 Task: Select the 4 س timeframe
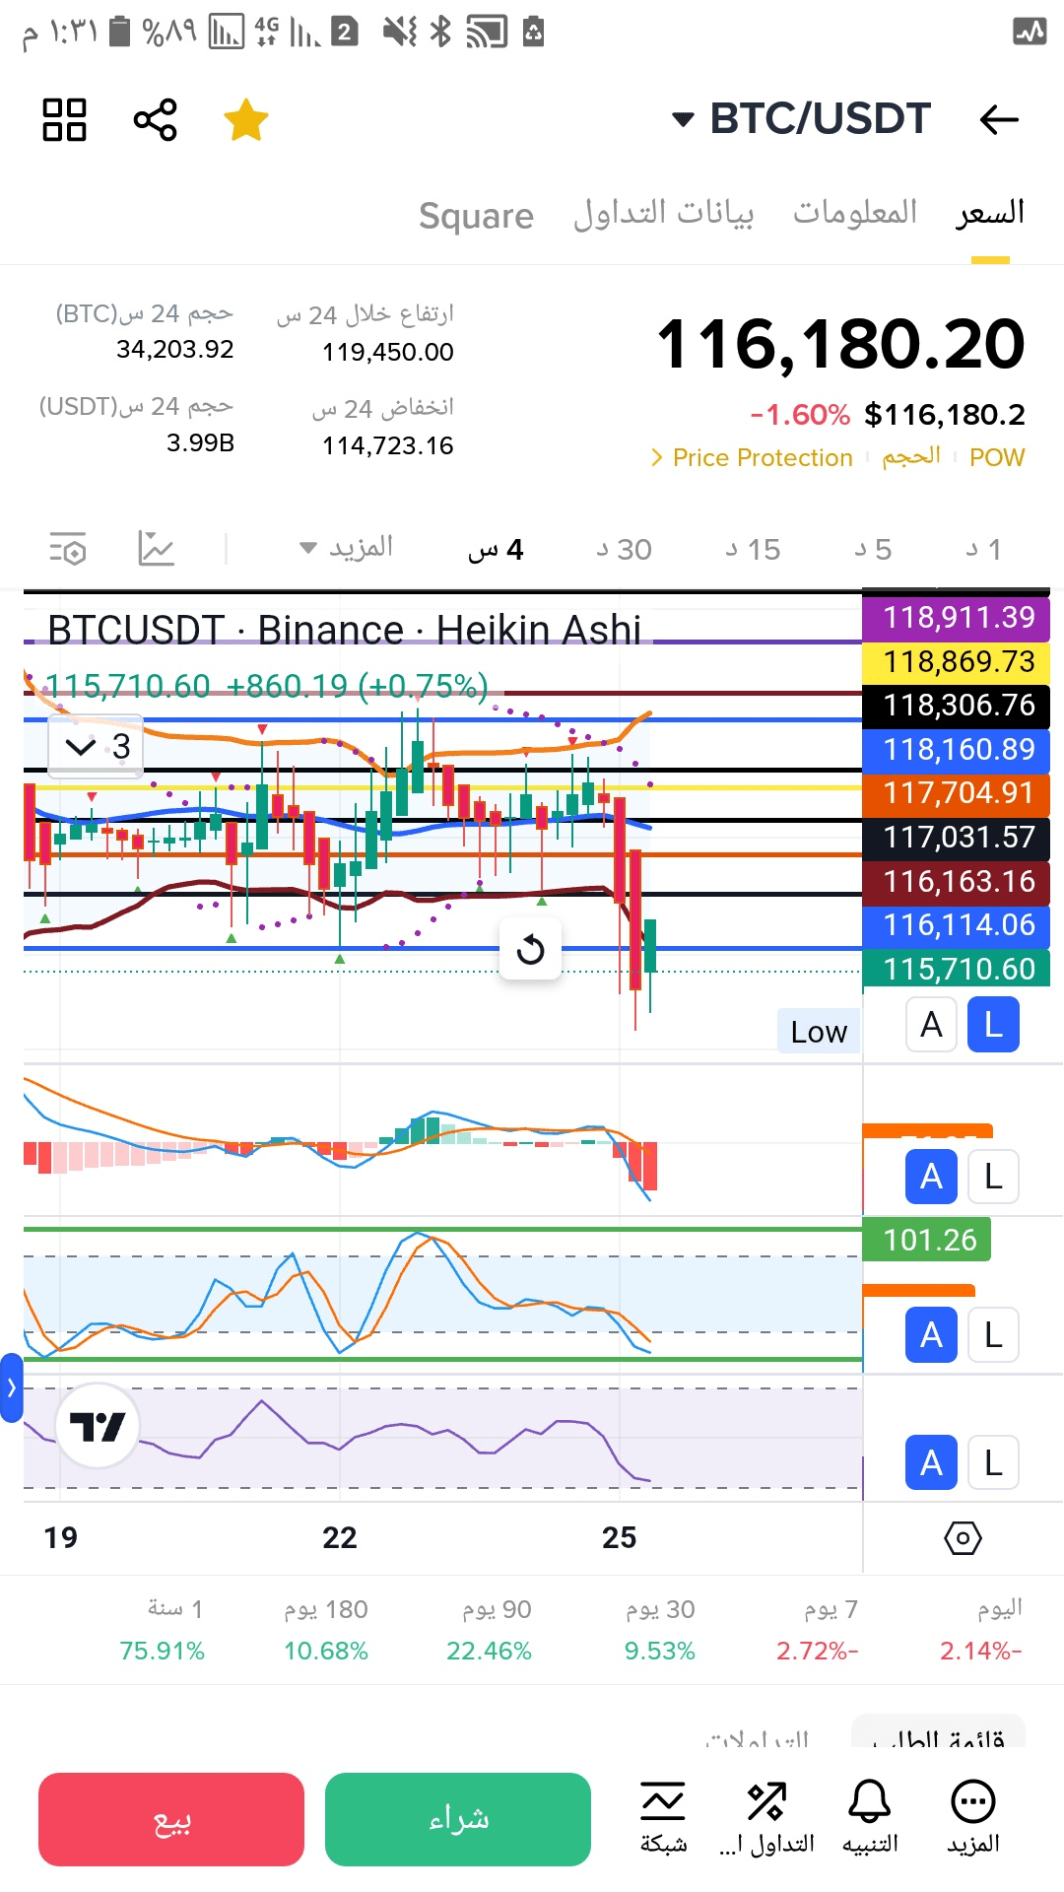[496, 550]
